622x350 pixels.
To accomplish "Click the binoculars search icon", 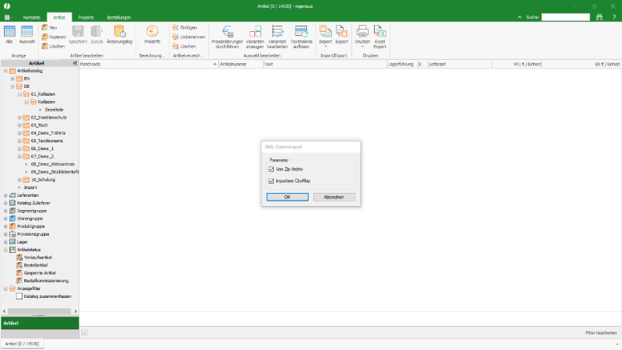I will 599,17.
